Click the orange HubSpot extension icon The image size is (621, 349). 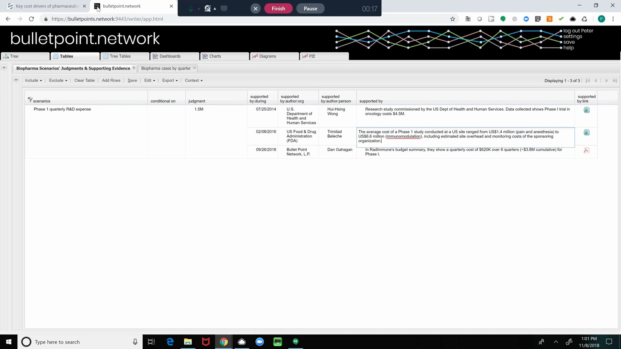tap(550, 19)
